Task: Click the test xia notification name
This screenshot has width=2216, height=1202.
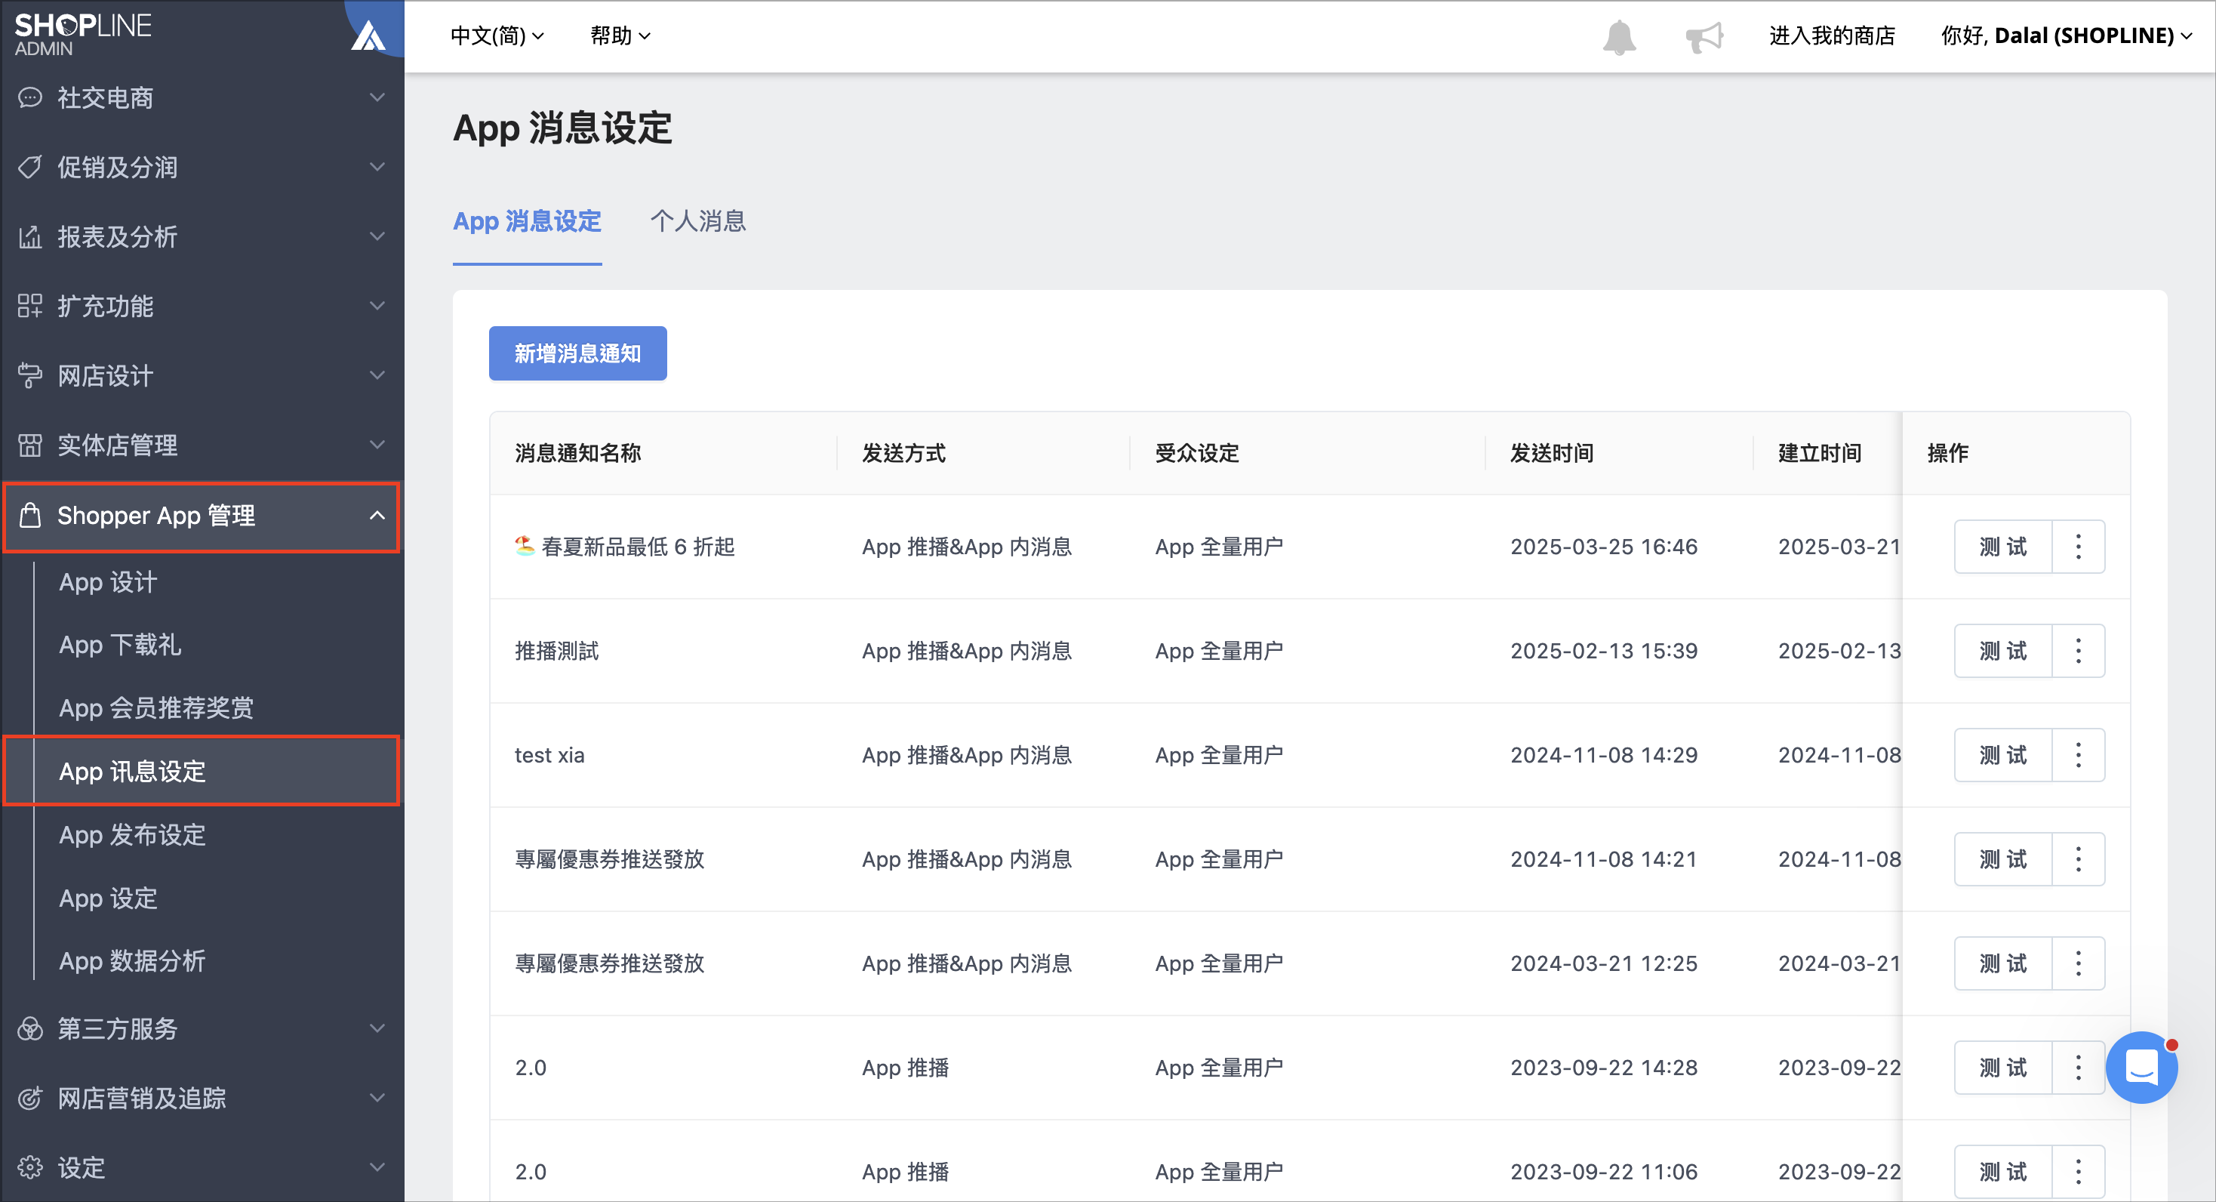Action: tap(549, 754)
